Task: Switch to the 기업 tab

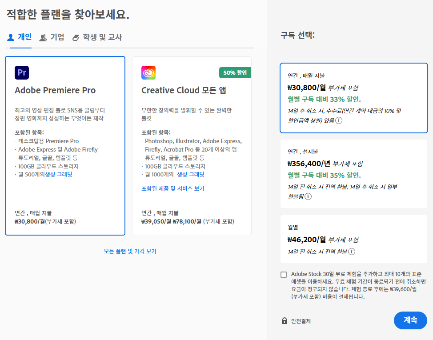Action: pos(52,37)
